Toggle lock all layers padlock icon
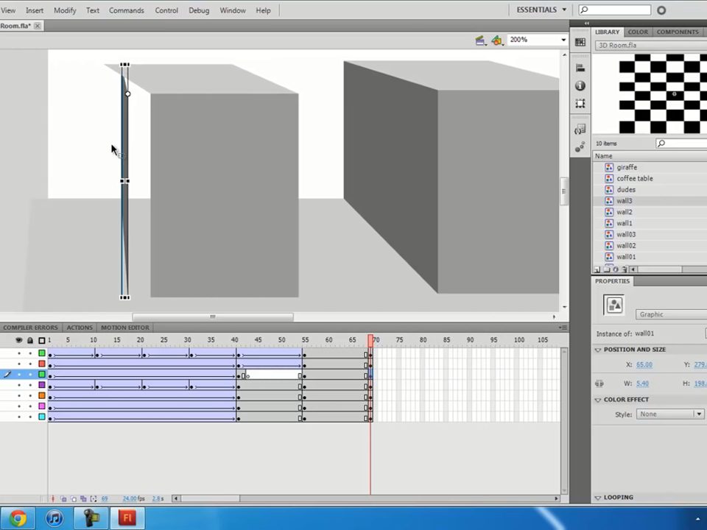Screen dimensions: 707x530 [30, 340]
